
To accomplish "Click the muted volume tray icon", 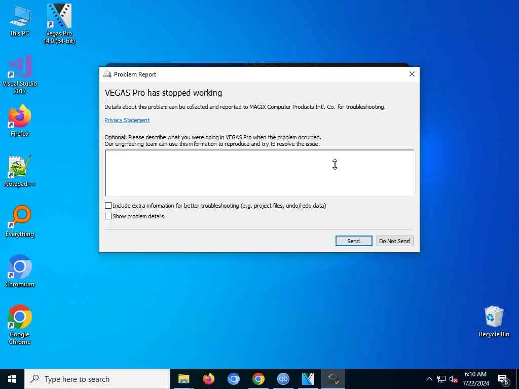I will coord(453,379).
